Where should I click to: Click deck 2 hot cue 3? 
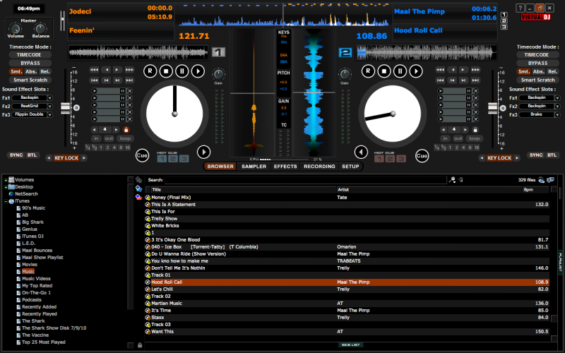coord(401,158)
